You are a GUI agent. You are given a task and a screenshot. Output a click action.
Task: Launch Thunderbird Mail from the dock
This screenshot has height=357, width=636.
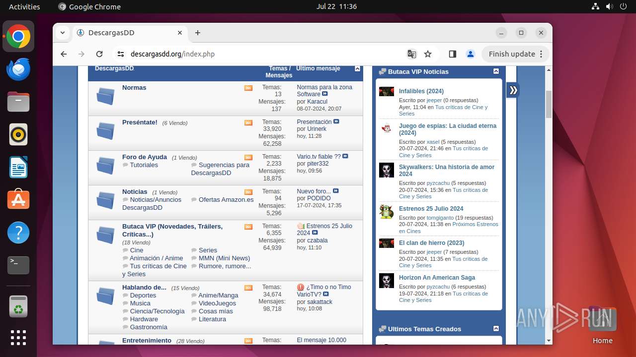tap(18, 69)
